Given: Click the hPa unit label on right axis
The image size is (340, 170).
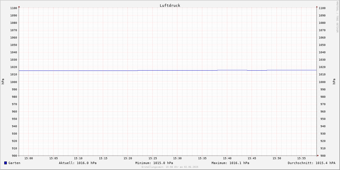Looking at the screenshot, I should pyautogui.click(x=334, y=82).
